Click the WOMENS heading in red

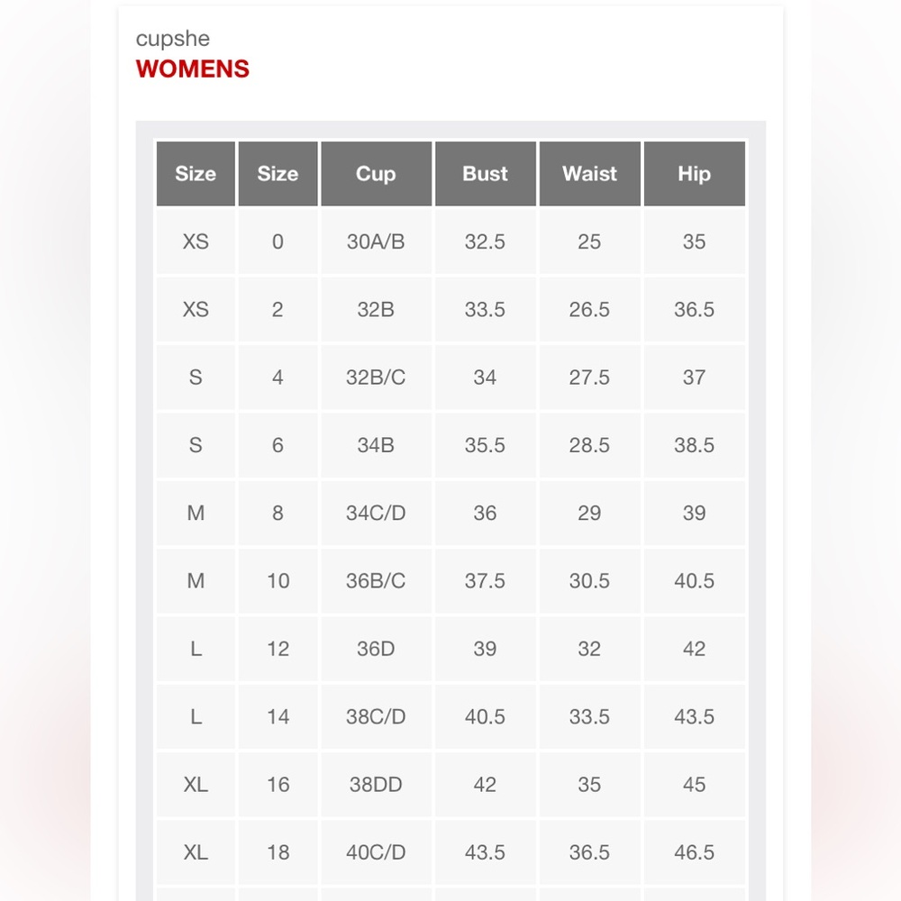[193, 68]
